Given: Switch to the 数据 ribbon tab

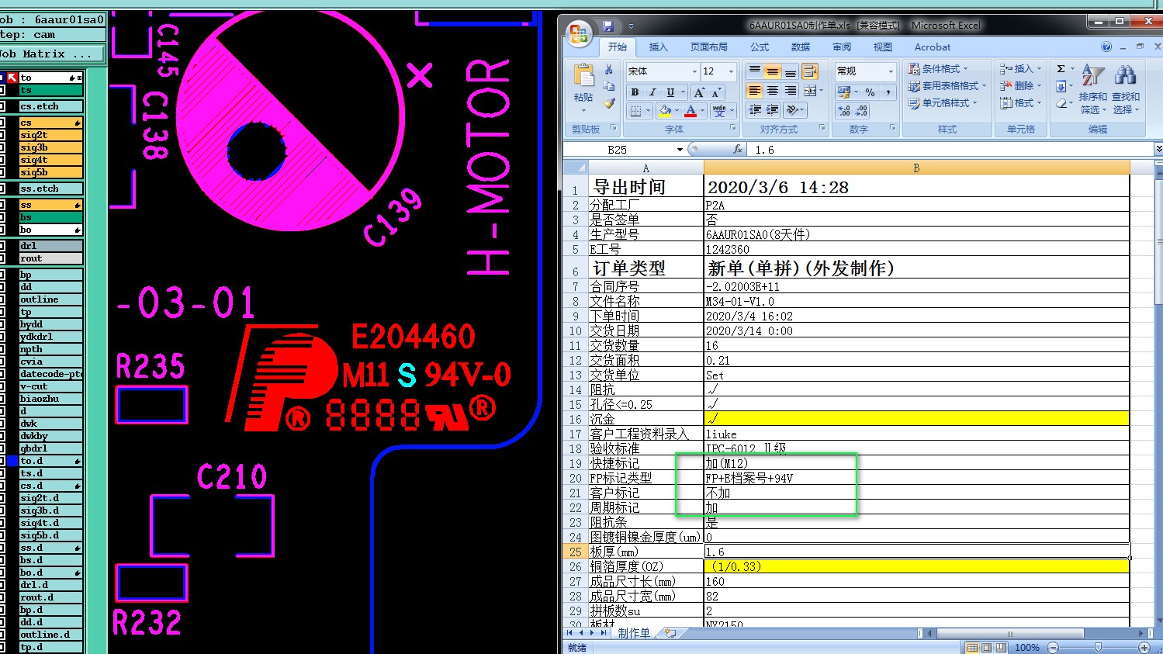Looking at the screenshot, I should [x=801, y=47].
